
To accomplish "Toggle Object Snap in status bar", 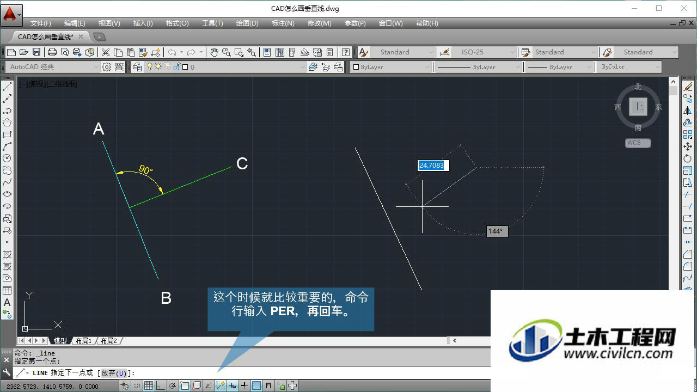I will coord(185,386).
